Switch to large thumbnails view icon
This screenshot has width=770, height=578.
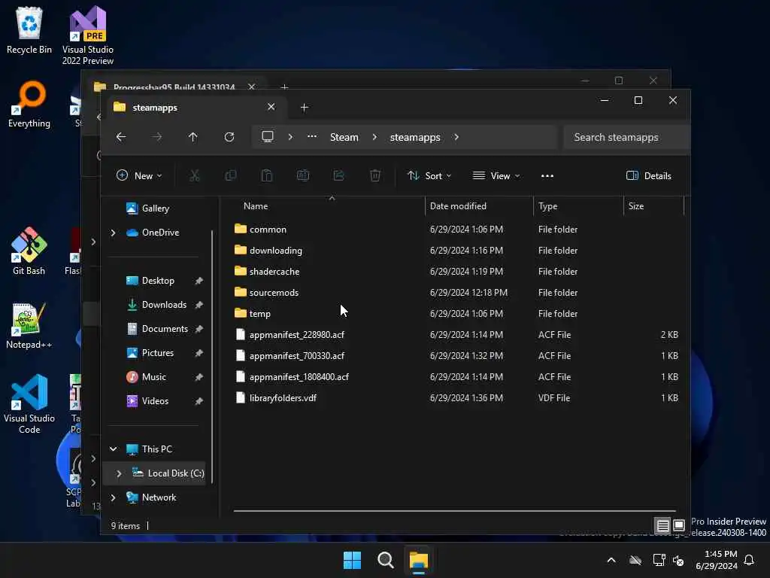[x=679, y=526]
